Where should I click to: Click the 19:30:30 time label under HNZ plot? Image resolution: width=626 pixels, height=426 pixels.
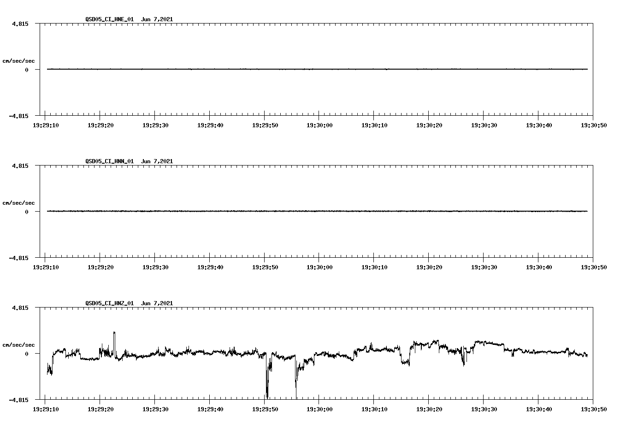point(484,409)
